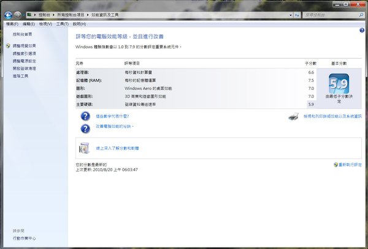368x249 pixels.
Task: Click the software box icon beside 線上深入了解
Action: coord(84,148)
